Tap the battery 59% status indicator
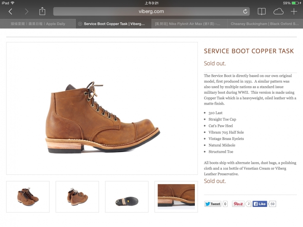The height and width of the screenshot is (227, 303). (x=292, y=3)
